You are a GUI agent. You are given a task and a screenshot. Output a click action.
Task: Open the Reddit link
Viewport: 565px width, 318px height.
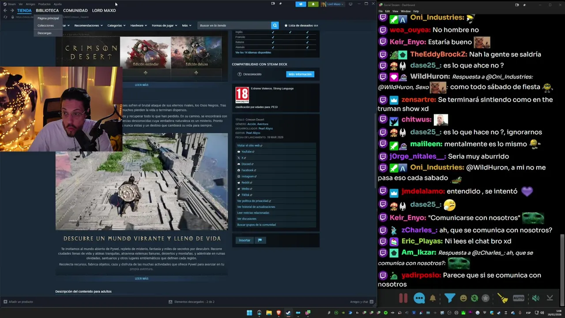tap(276, 182)
